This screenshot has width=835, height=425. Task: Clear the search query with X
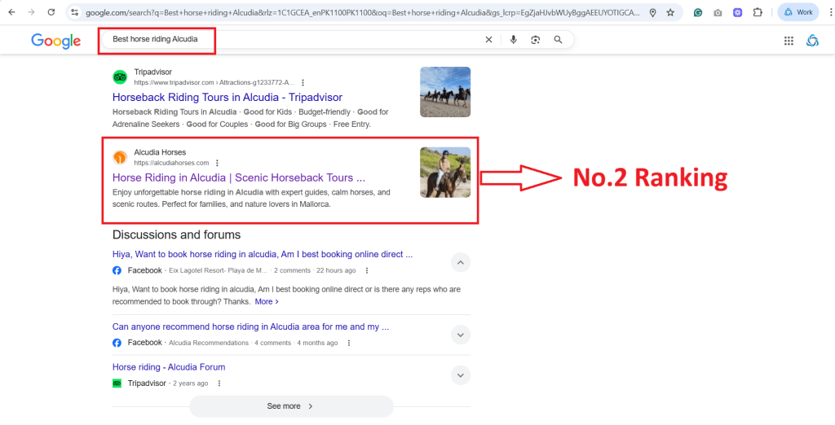click(488, 39)
